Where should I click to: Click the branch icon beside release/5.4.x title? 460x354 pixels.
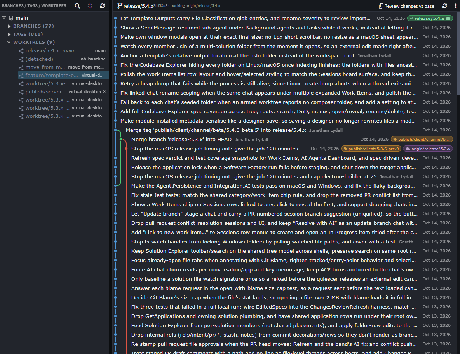120,6
